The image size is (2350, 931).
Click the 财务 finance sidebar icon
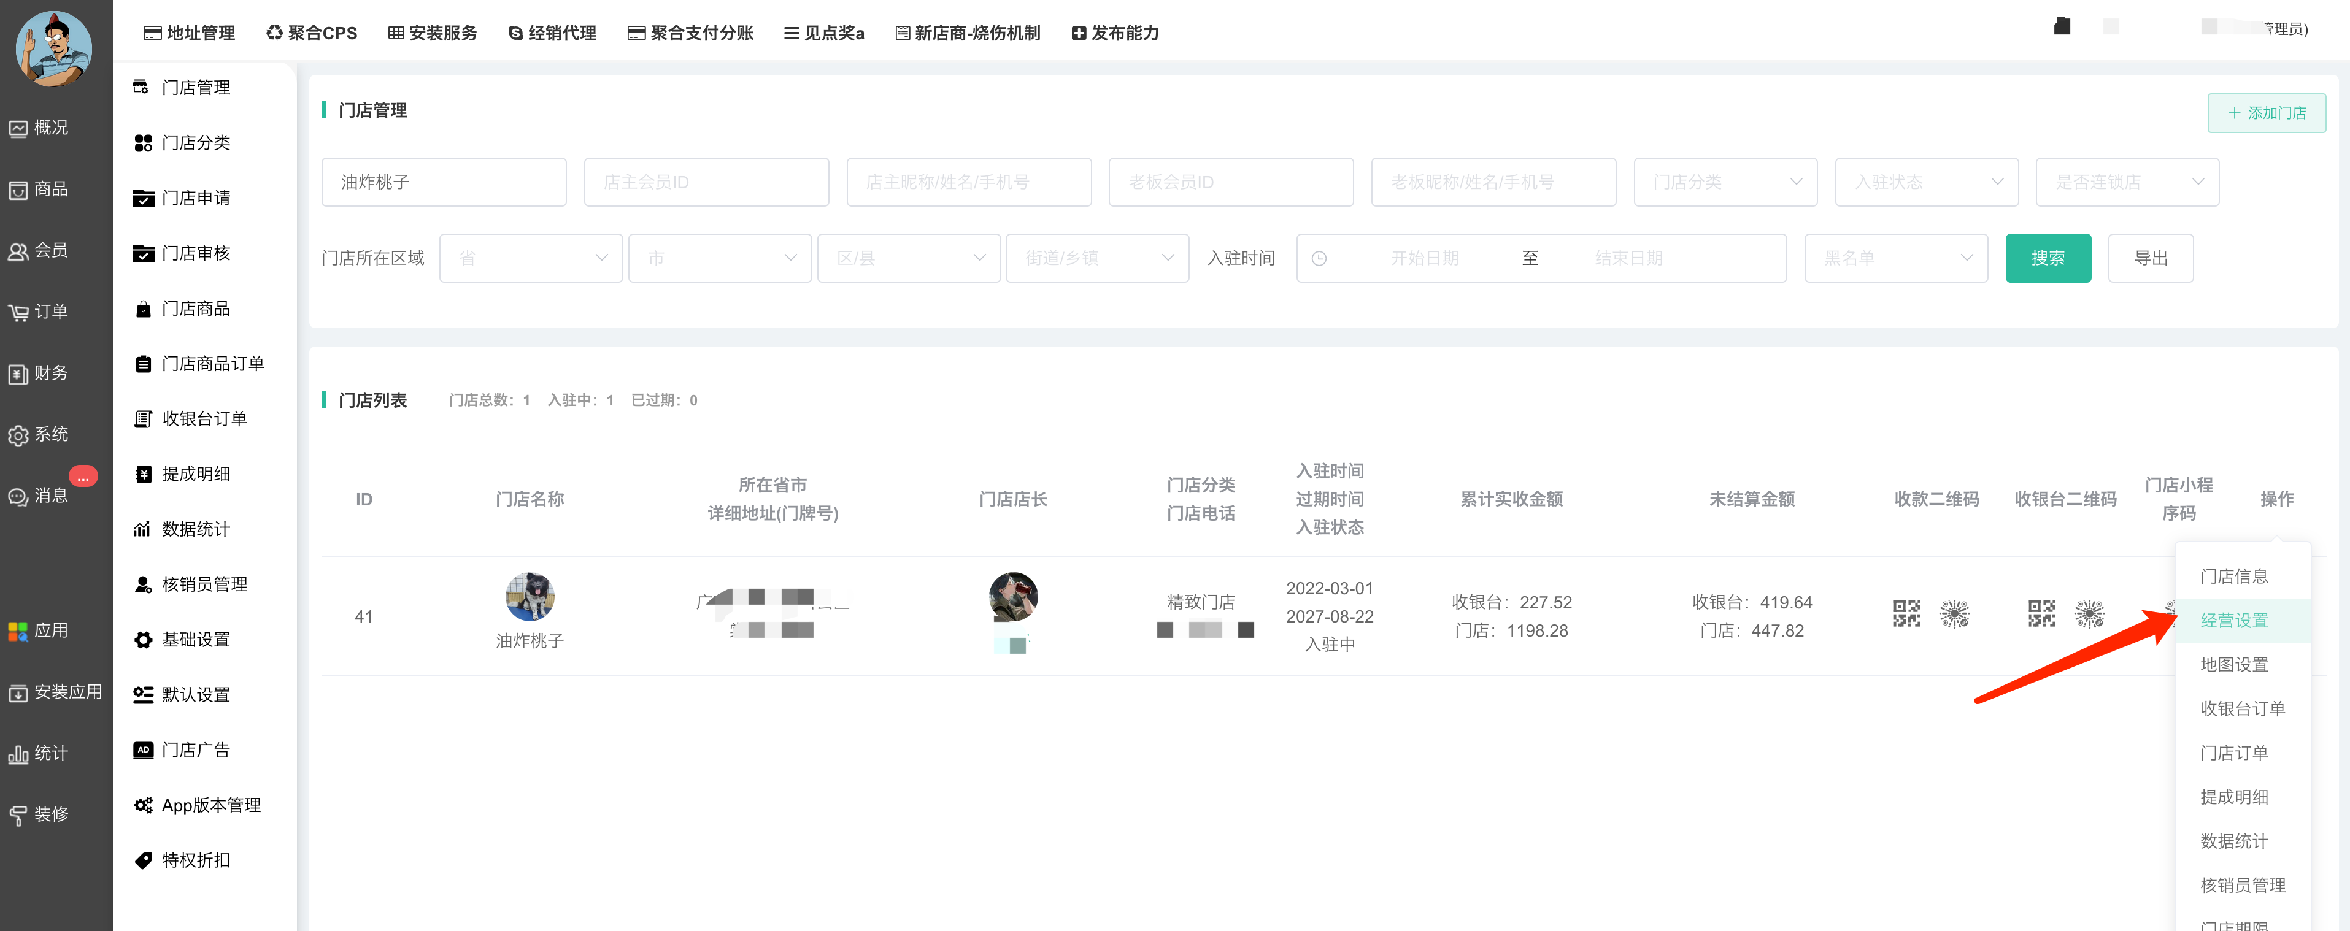click(x=18, y=374)
